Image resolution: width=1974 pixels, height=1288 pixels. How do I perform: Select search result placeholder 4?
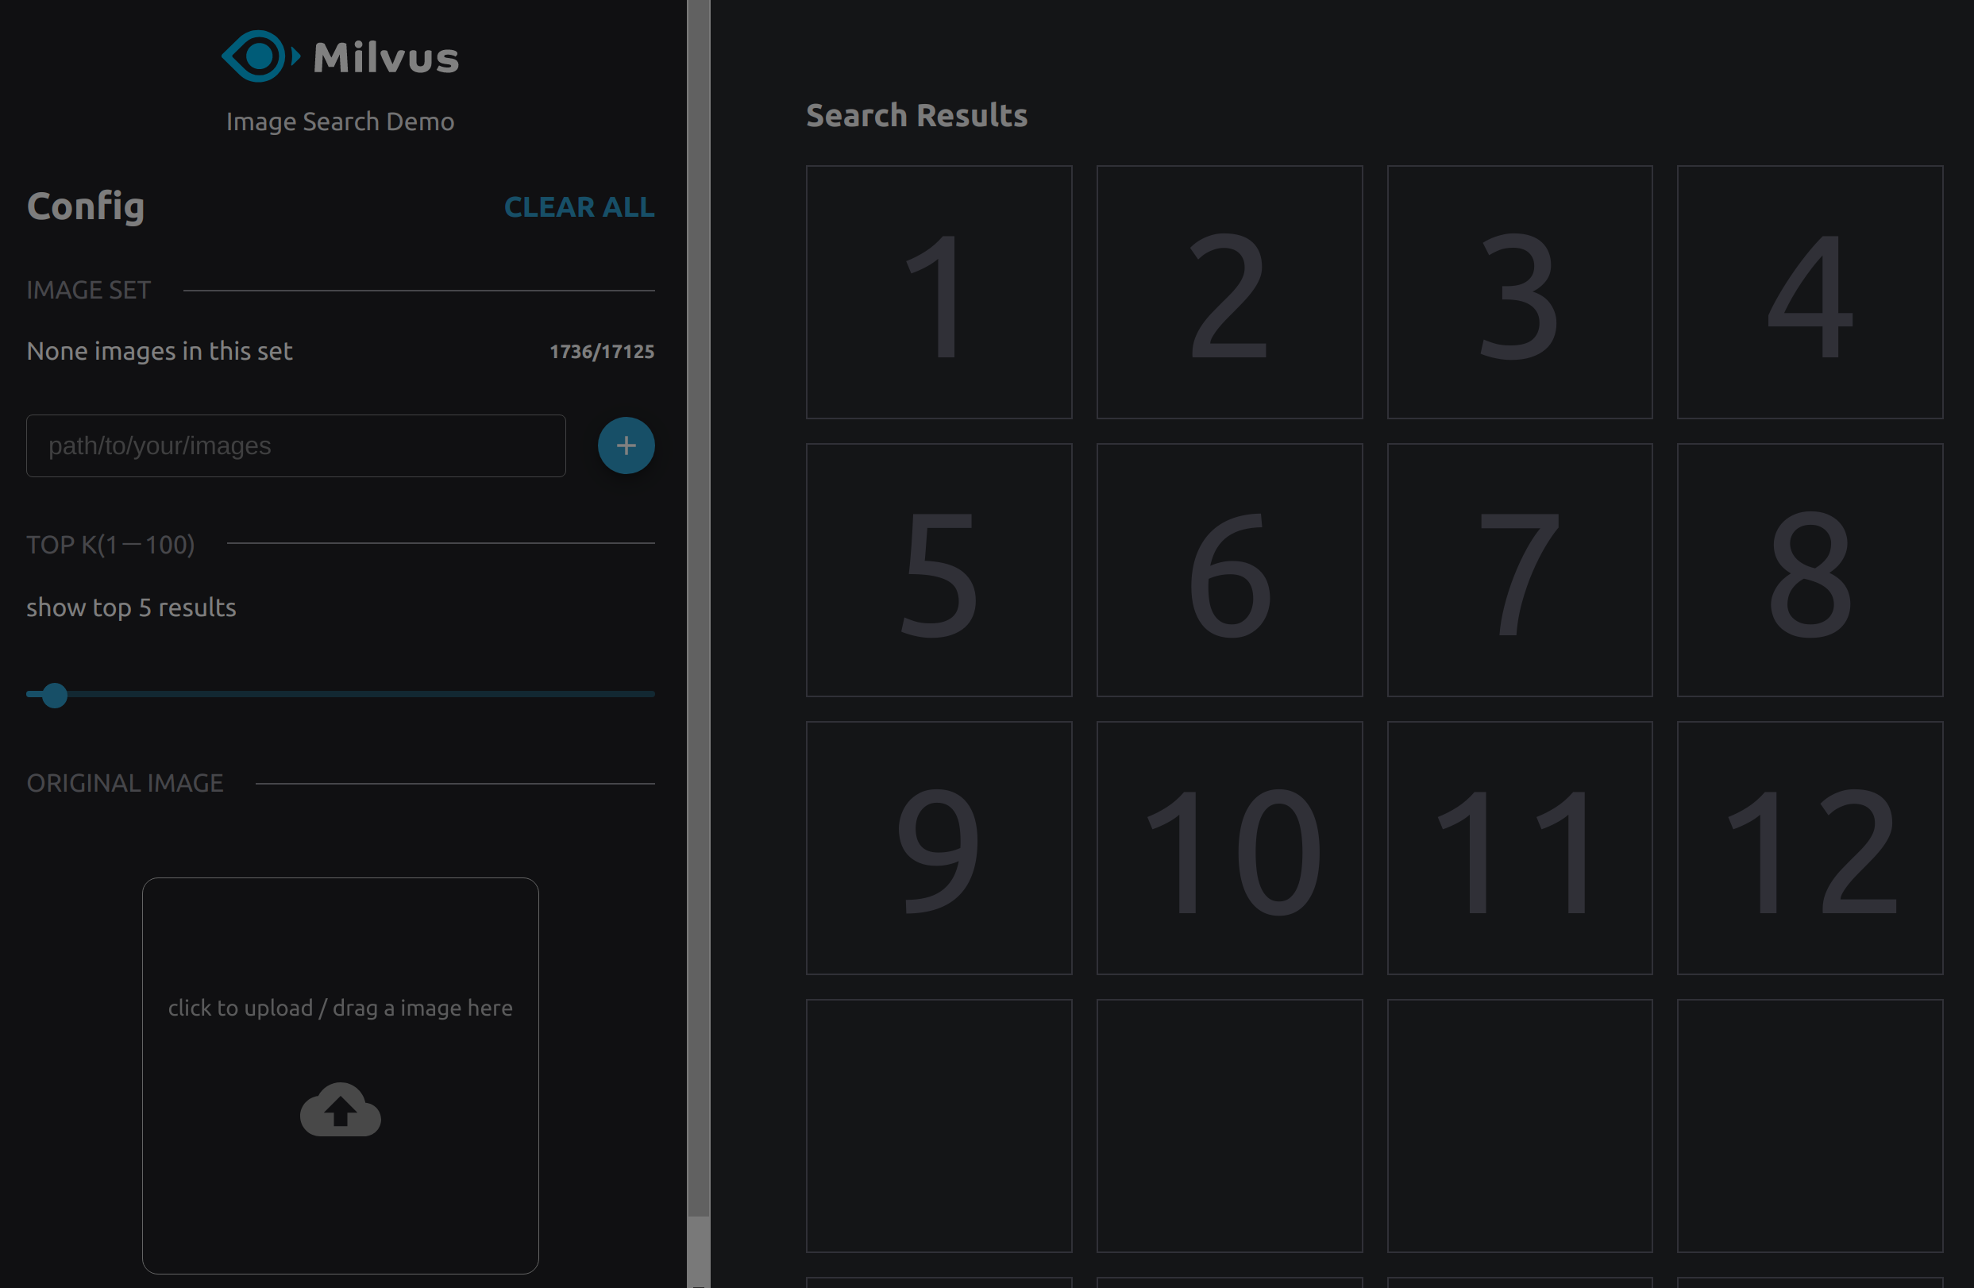click(1810, 293)
